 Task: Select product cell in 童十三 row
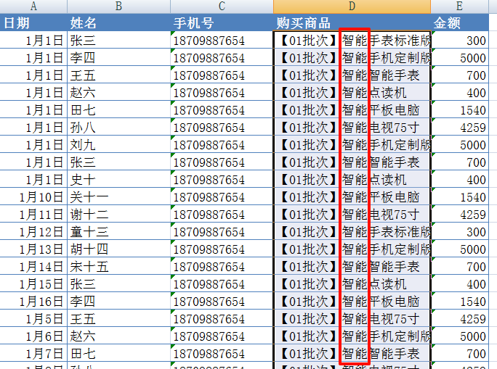click(352, 231)
